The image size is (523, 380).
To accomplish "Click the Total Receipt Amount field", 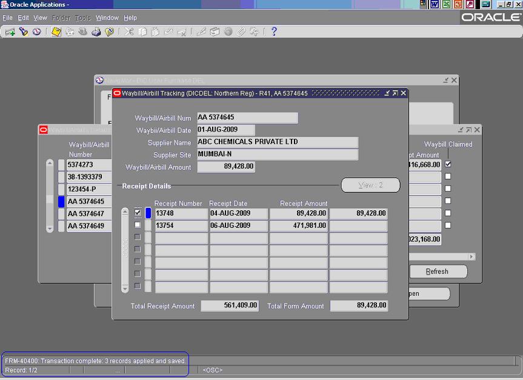I will 230,305.
